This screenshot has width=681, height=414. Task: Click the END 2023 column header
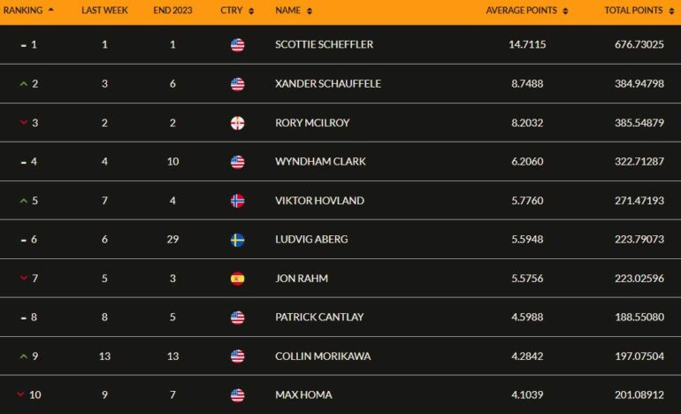[172, 11]
